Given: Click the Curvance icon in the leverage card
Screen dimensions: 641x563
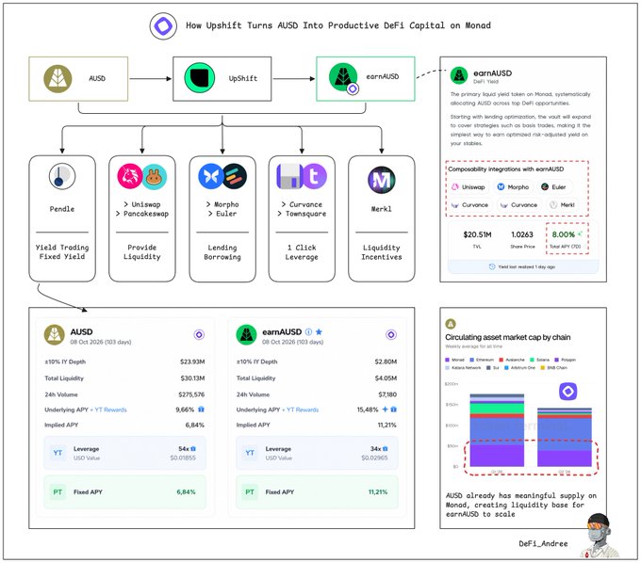Looking at the screenshot, I should (x=289, y=176).
